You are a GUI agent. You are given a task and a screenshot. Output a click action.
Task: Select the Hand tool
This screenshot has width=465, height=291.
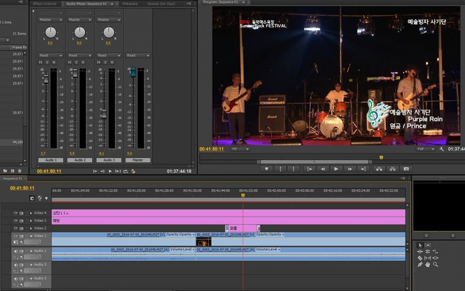click(428, 265)
